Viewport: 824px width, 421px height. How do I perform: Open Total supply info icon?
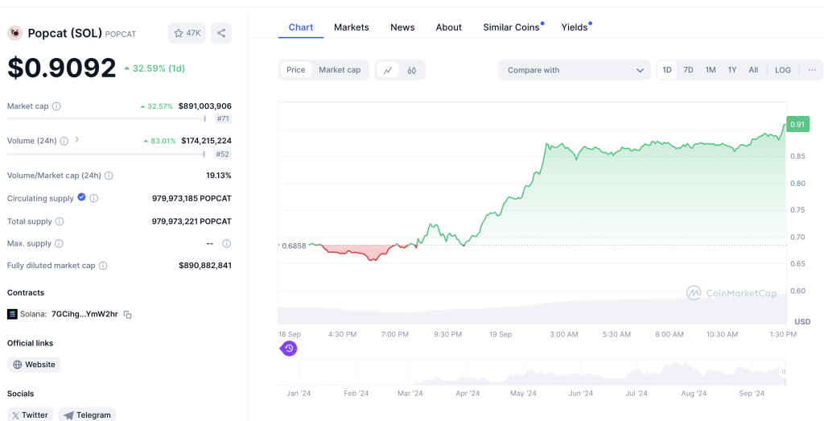coord(60,221)
